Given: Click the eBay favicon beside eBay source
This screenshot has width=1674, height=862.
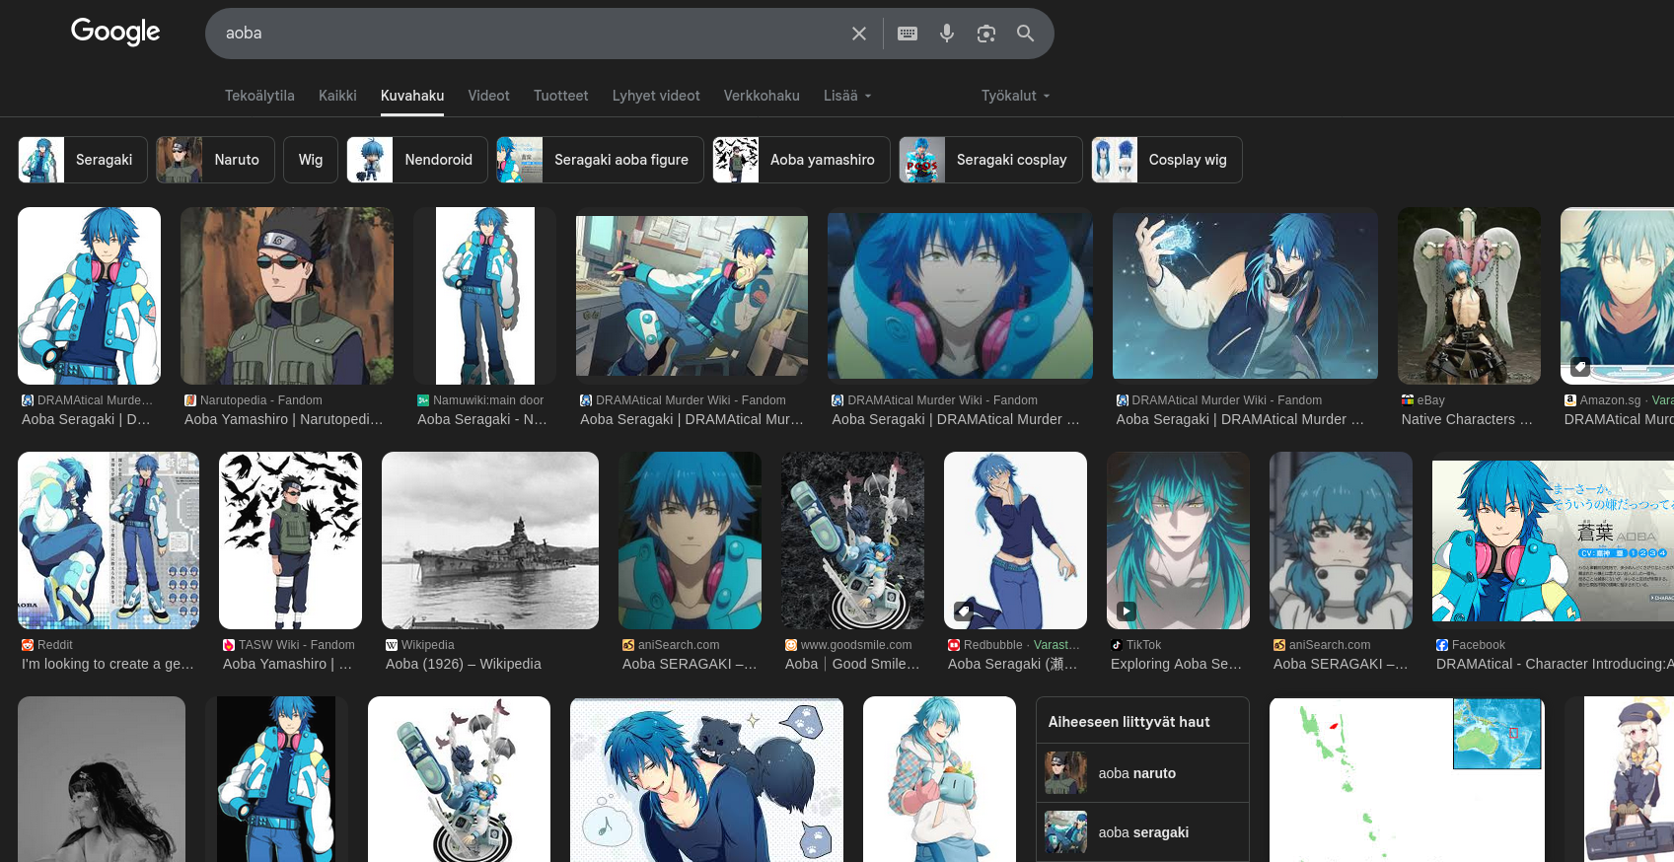Looking at the screenshot, I should point(1408,400).
